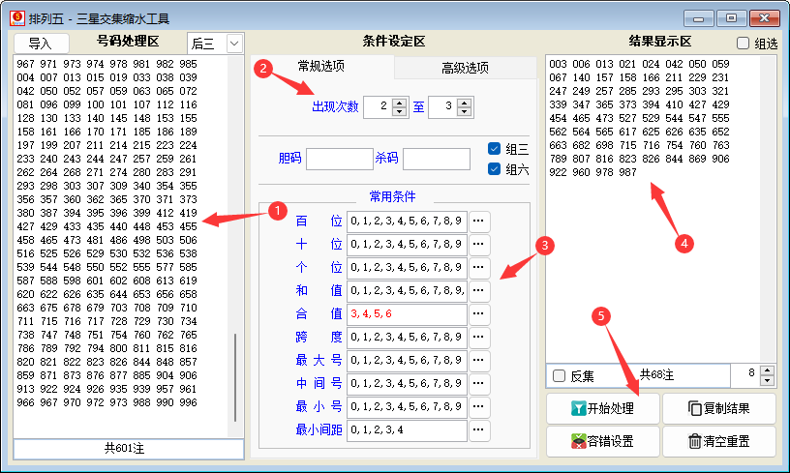Viewport: 790px width, 473px height.
Task: Click the 开始处理 filter button
Action: (x=603, y=408)
